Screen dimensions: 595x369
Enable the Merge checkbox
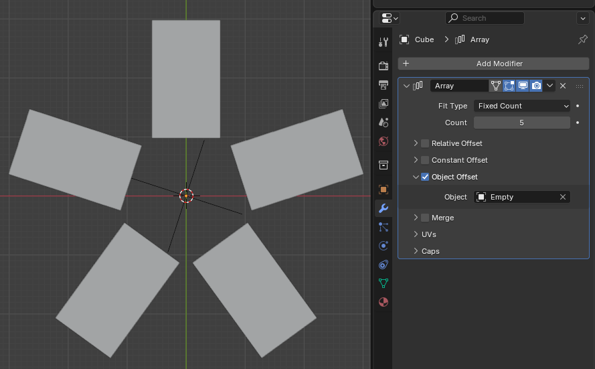425,218
